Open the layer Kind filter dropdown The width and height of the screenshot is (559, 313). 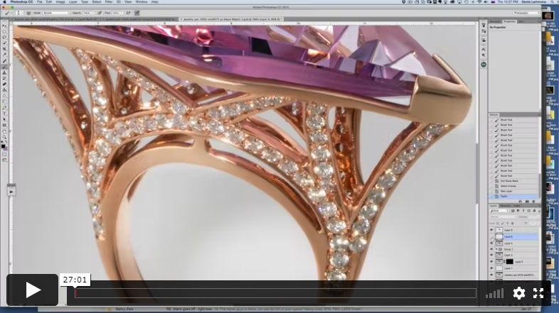[499, 211]
